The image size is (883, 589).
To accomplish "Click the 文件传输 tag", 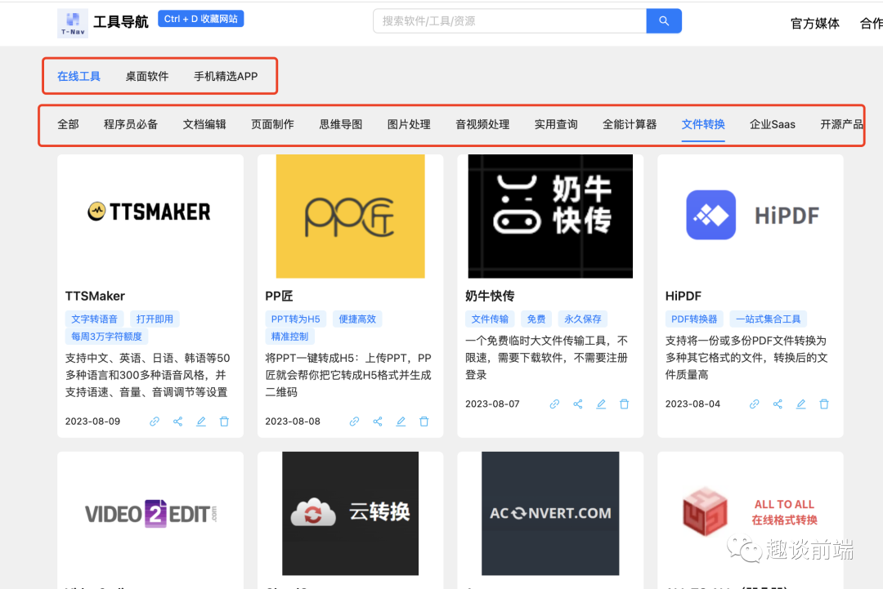I will click(x=490, y=319).
